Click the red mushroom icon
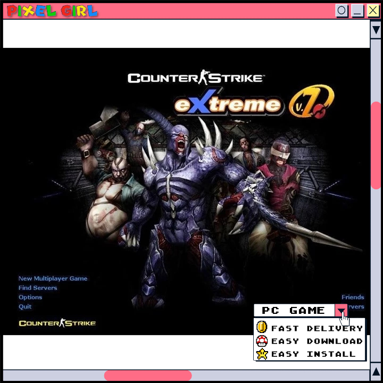 (x=262, y=341)
